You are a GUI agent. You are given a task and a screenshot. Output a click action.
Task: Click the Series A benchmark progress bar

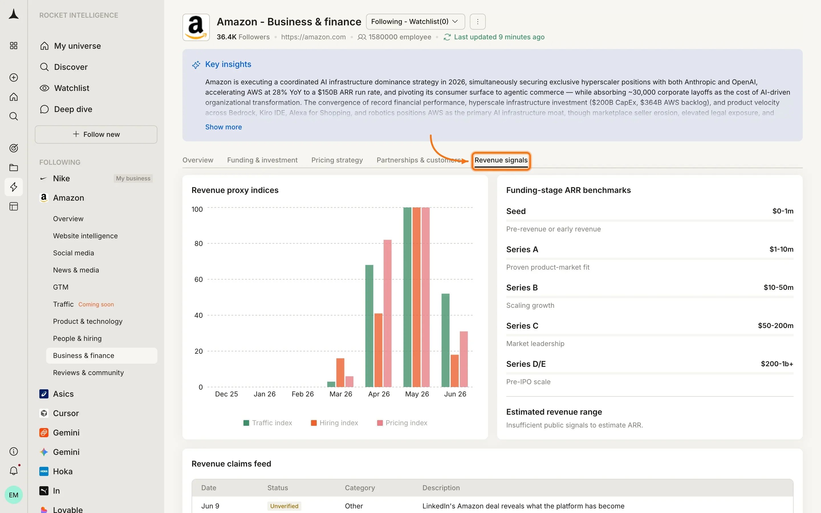(650, 259)
